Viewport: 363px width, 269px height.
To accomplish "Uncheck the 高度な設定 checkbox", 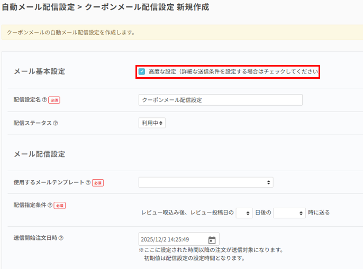I will pos(142,71).
